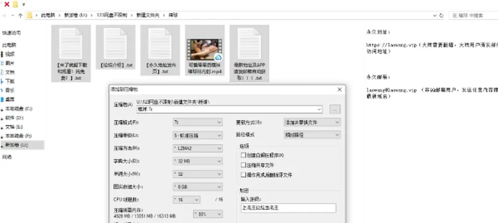
Task: Expand the chevron after 此电脑 in breadcrumb
Action: click(x=59, y=15)
